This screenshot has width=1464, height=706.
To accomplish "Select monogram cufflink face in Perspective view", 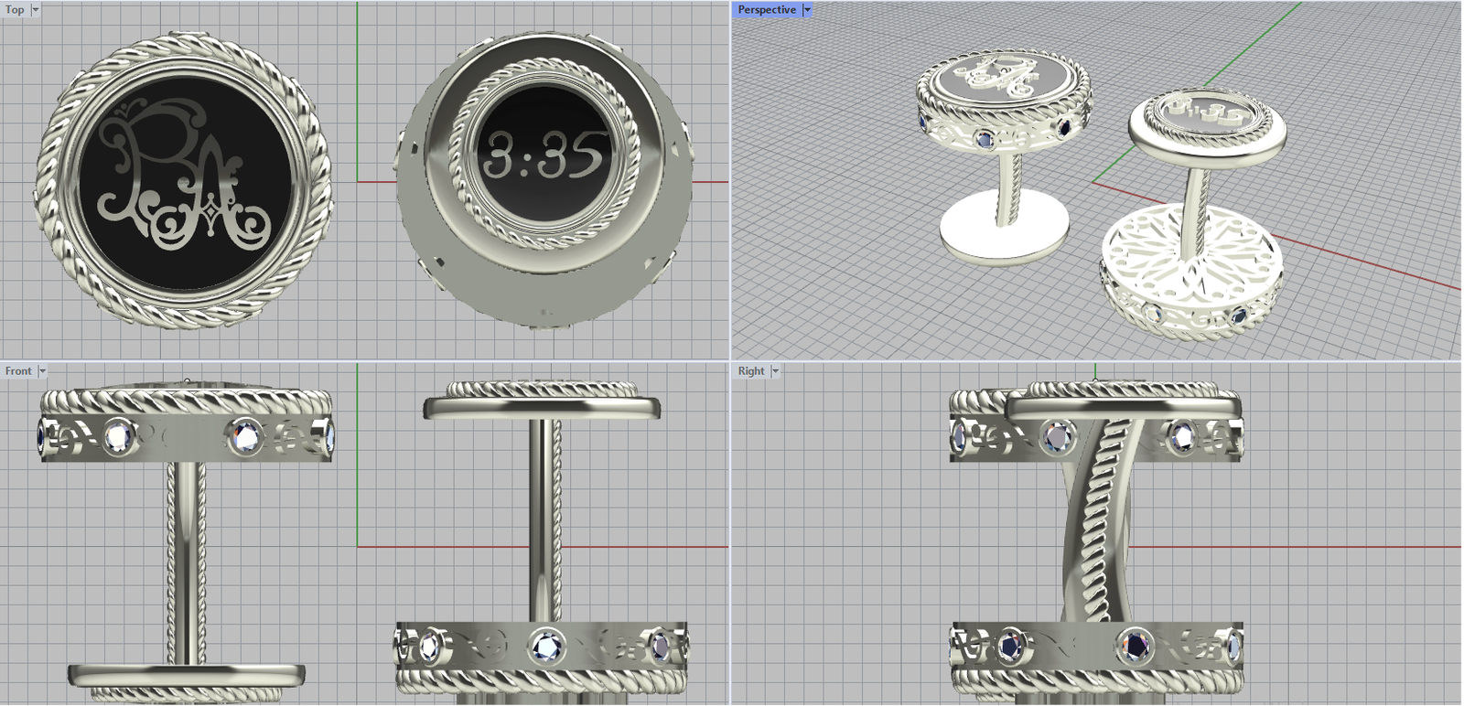I will [x=1002, y=76].
